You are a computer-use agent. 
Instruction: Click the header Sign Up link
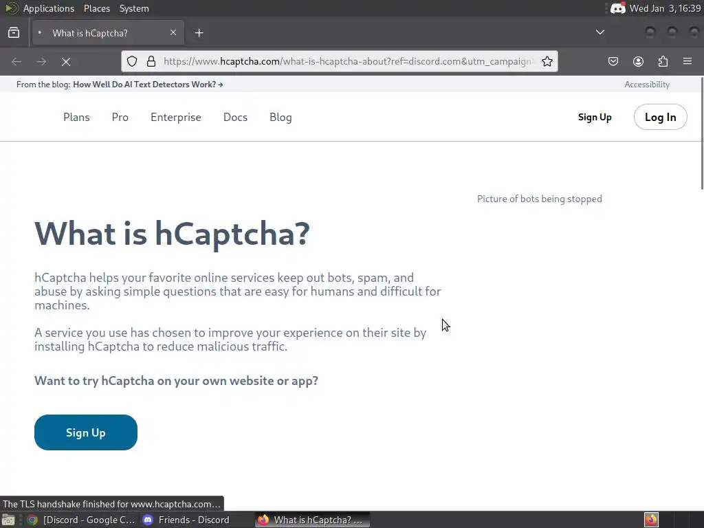click(595, 117)
